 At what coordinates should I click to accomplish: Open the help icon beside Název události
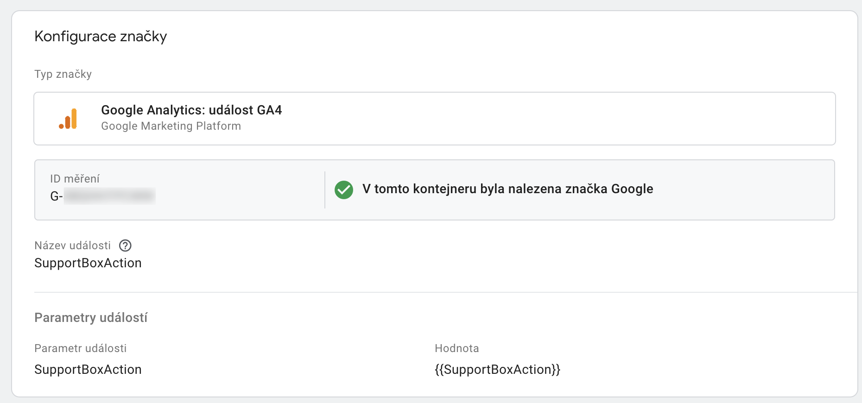[125, 246]
